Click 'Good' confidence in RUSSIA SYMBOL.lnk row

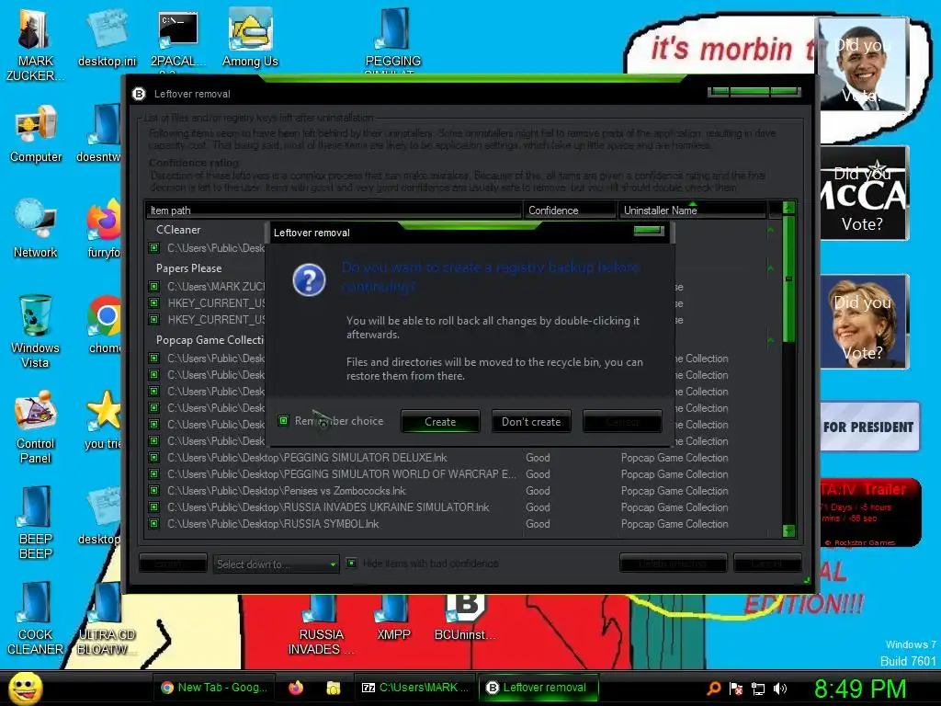pos(538,523)
